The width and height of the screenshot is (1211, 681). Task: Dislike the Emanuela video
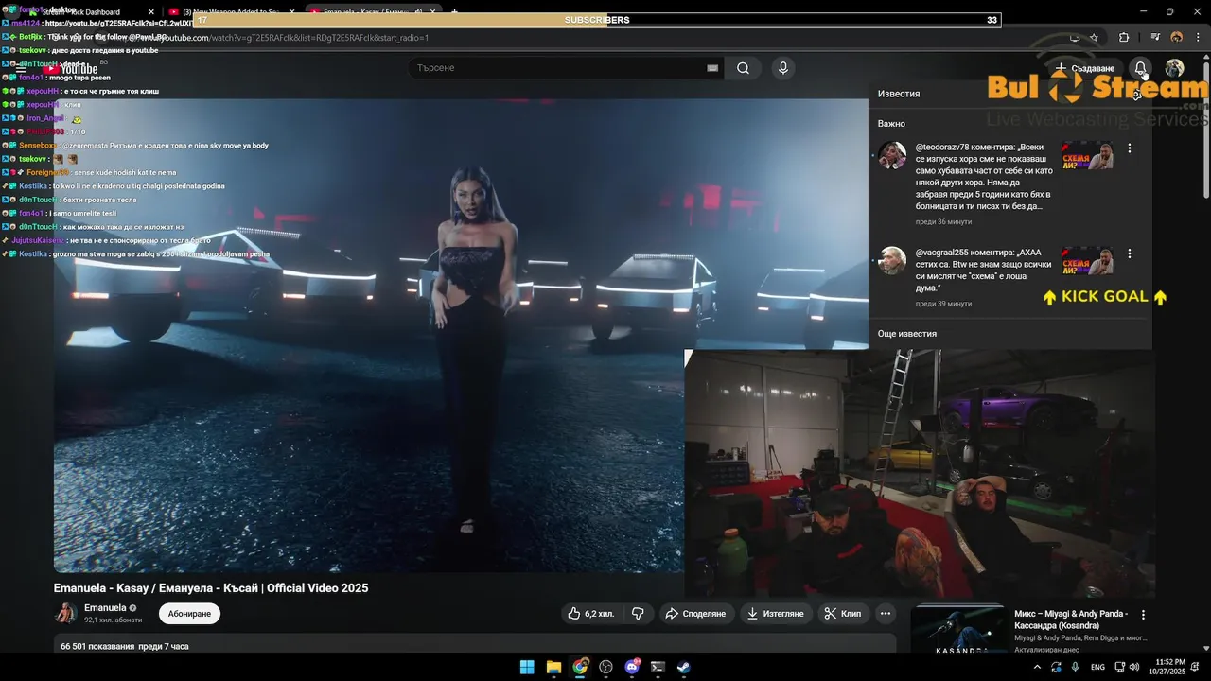(638, 614)
